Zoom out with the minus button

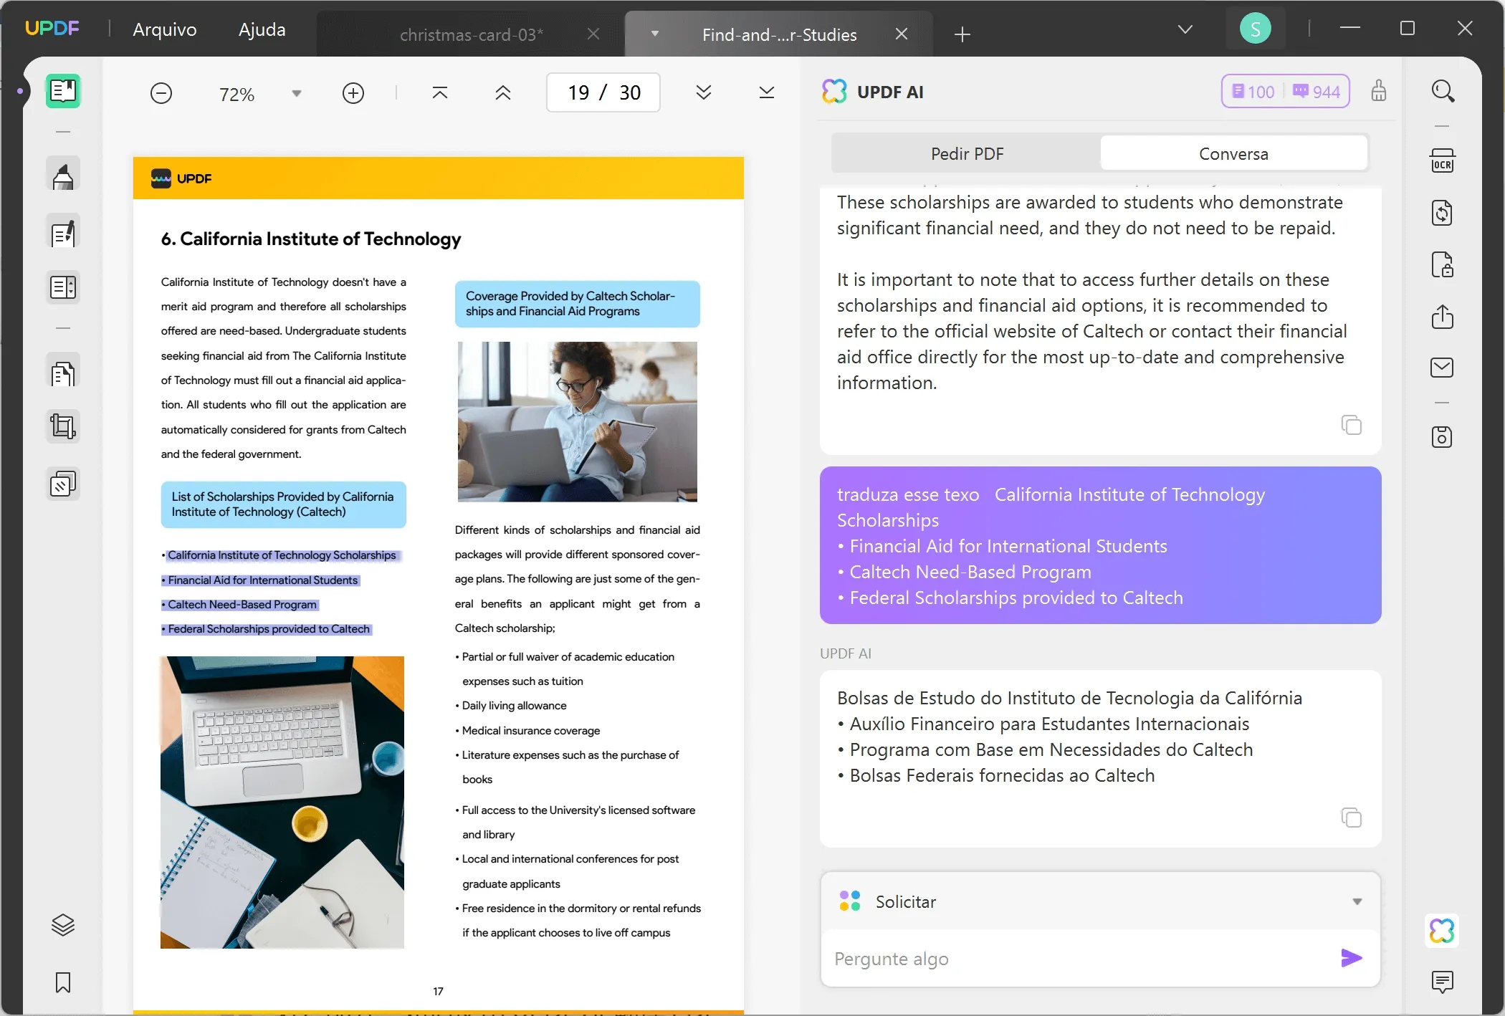(161, 93)
